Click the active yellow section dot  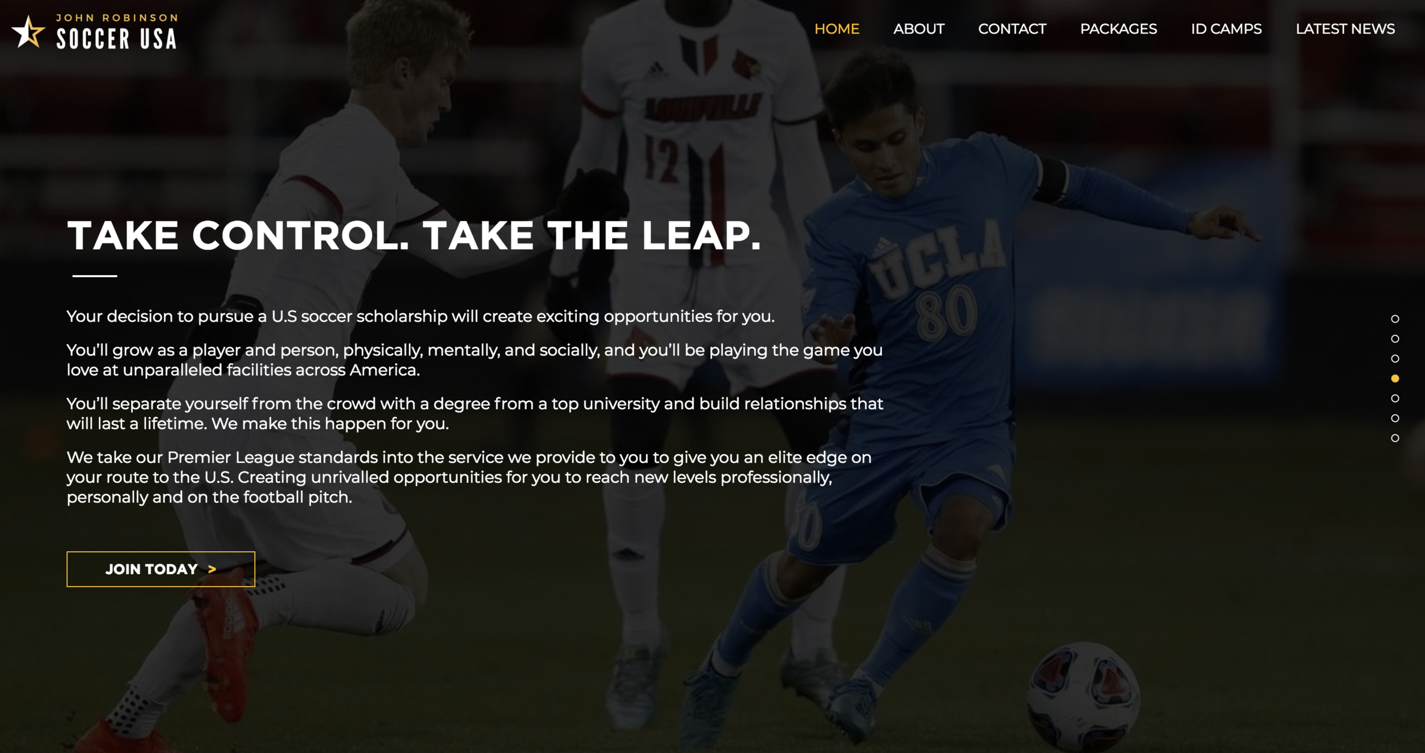click(x=1395, y=378)
